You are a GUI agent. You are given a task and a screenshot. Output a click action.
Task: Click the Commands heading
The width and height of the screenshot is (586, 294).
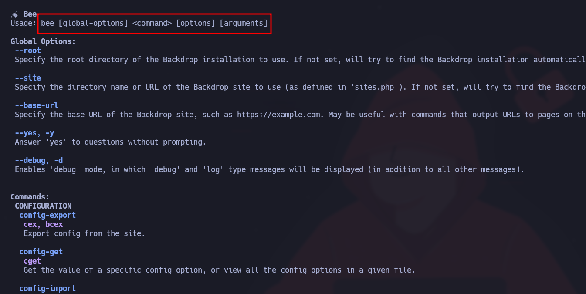[30, 197]
